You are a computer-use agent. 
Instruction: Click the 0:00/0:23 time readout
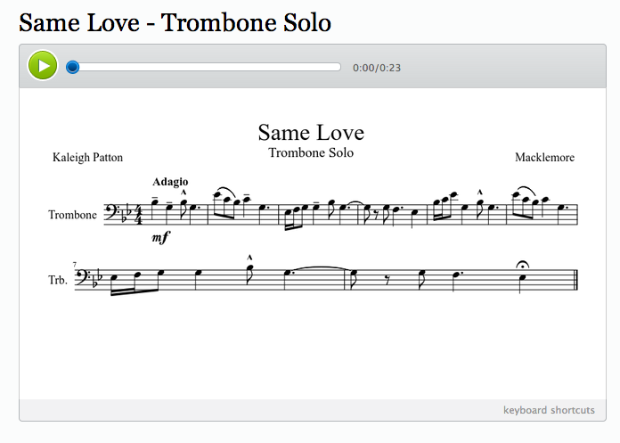[x=377, y=68]
